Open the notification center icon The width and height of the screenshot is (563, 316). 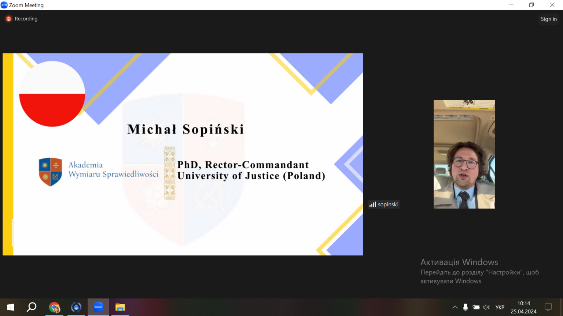548,307
